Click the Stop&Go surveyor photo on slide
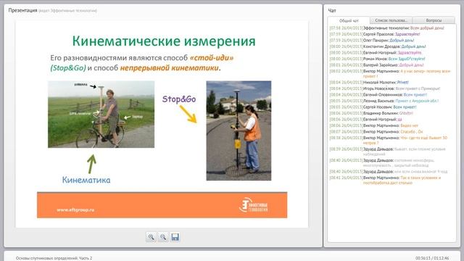Screen dimensions: 464x261 click(239, 130)
